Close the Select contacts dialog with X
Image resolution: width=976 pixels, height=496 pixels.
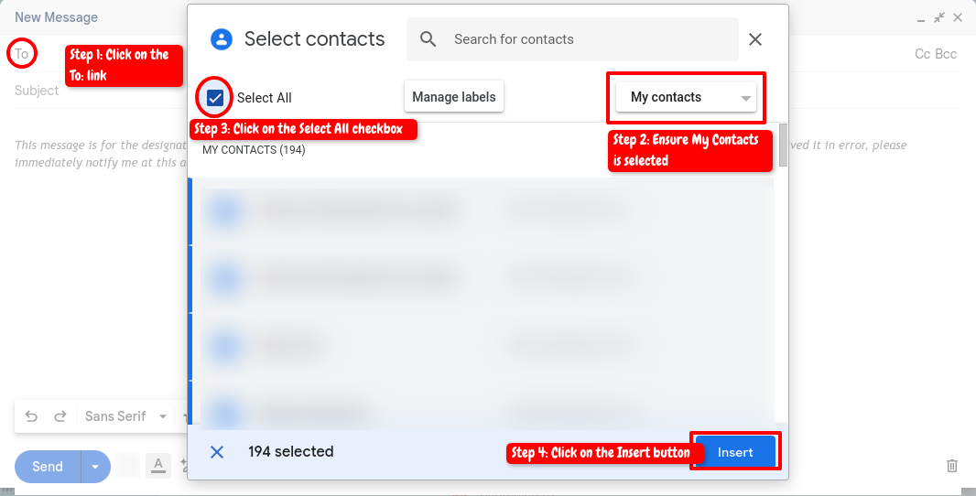coord(755,39)
